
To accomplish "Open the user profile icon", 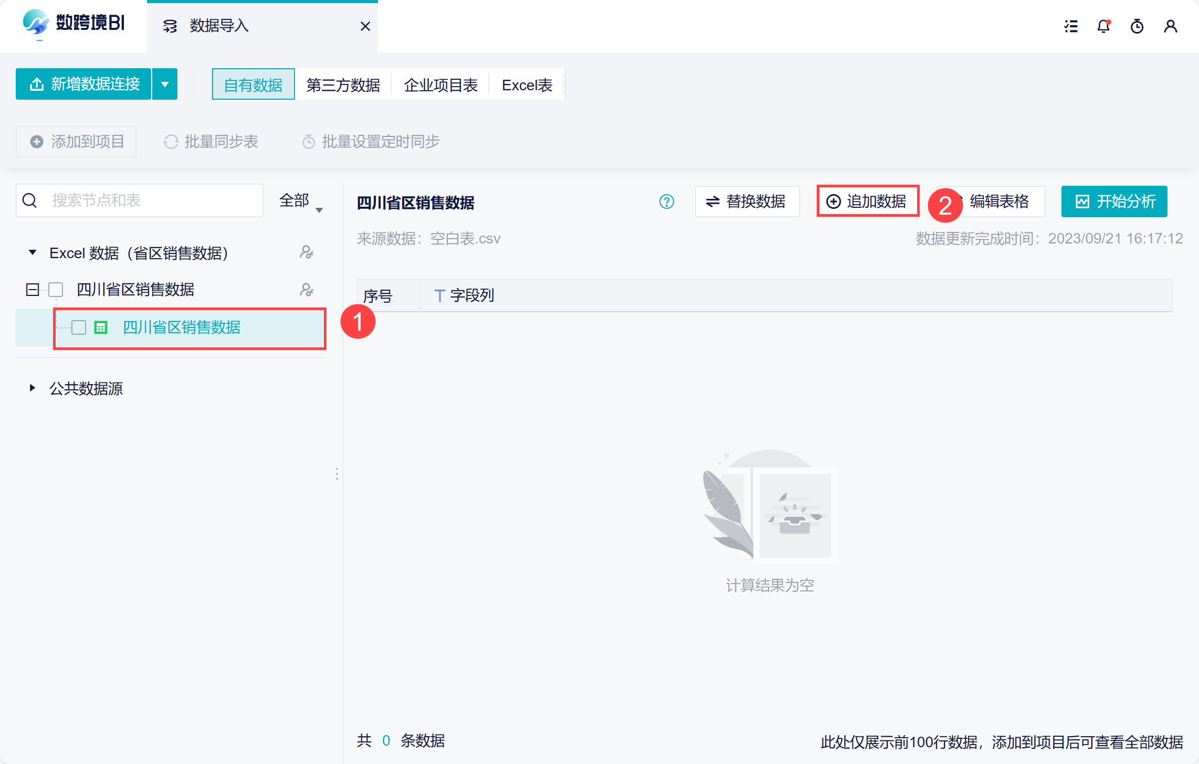I will (1170, 26).
